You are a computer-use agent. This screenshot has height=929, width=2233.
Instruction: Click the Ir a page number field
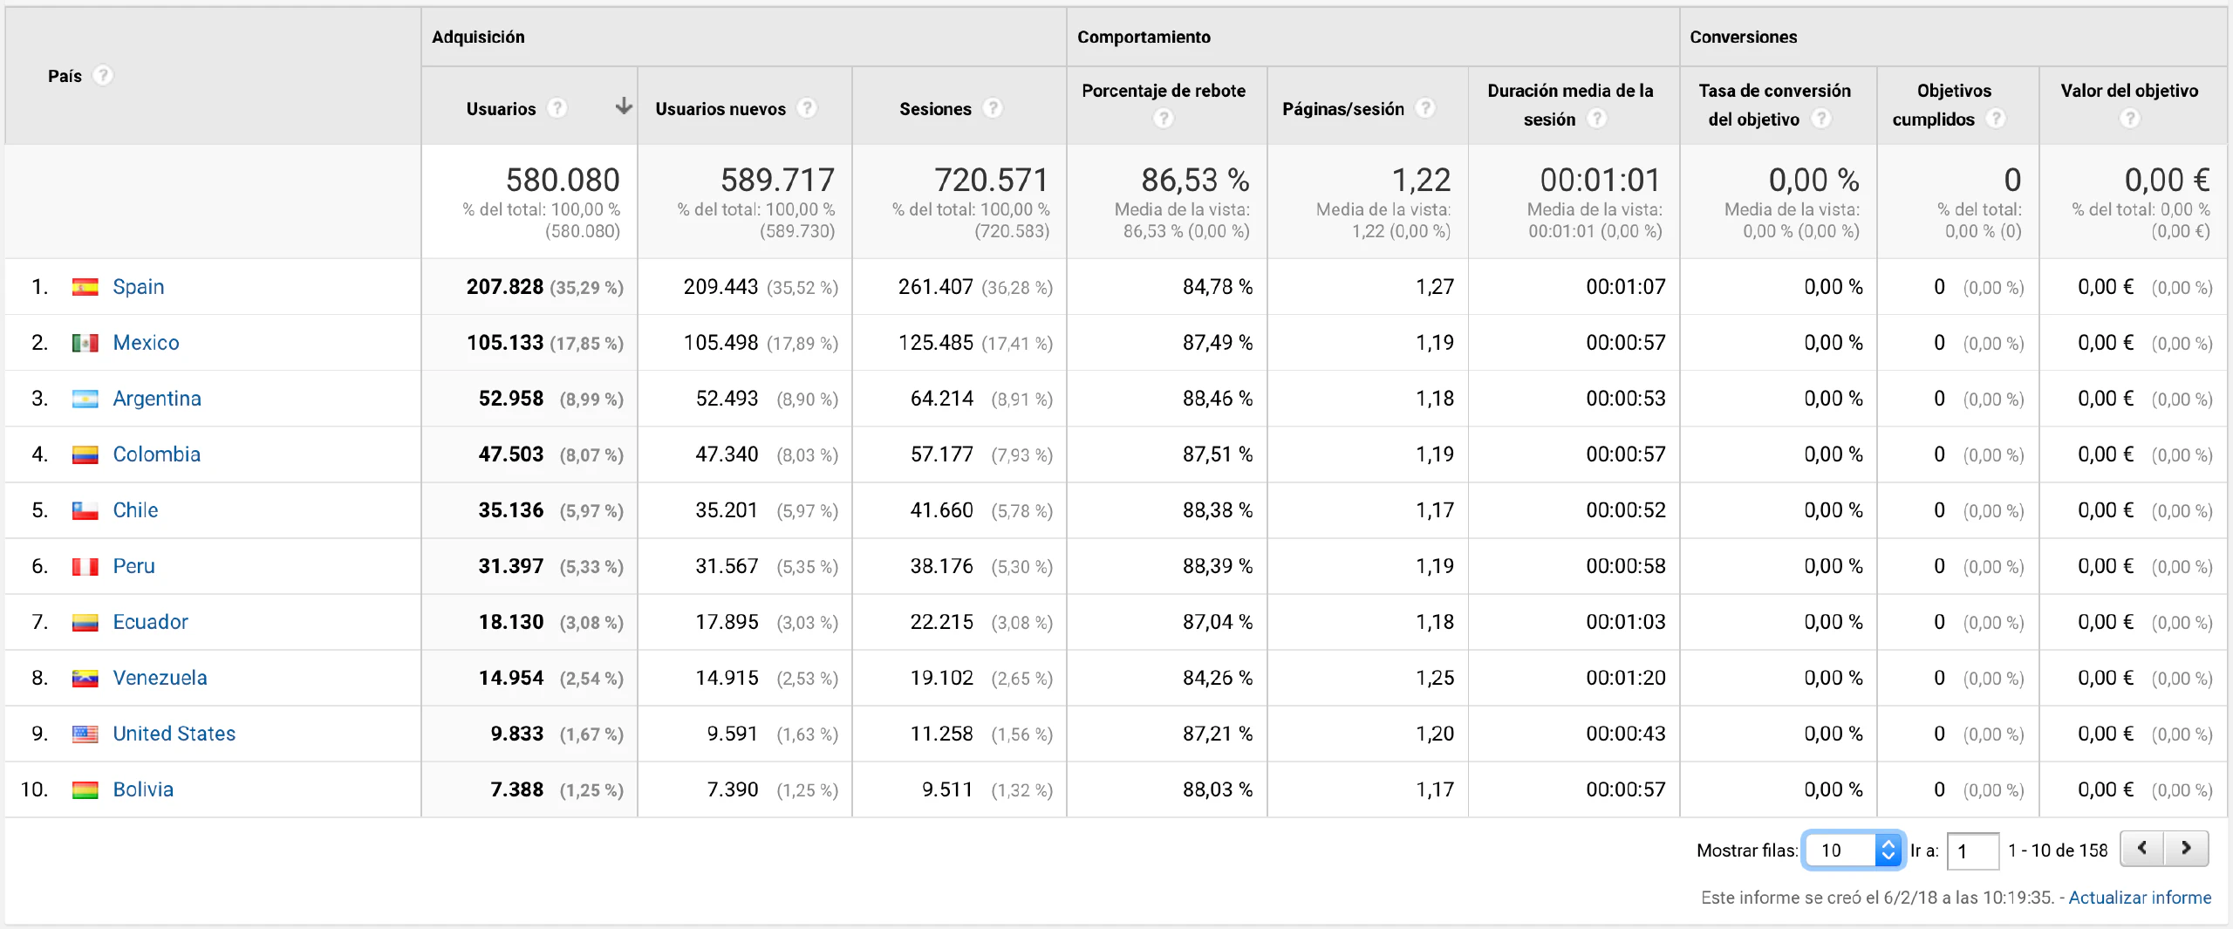coord(1972,850)
